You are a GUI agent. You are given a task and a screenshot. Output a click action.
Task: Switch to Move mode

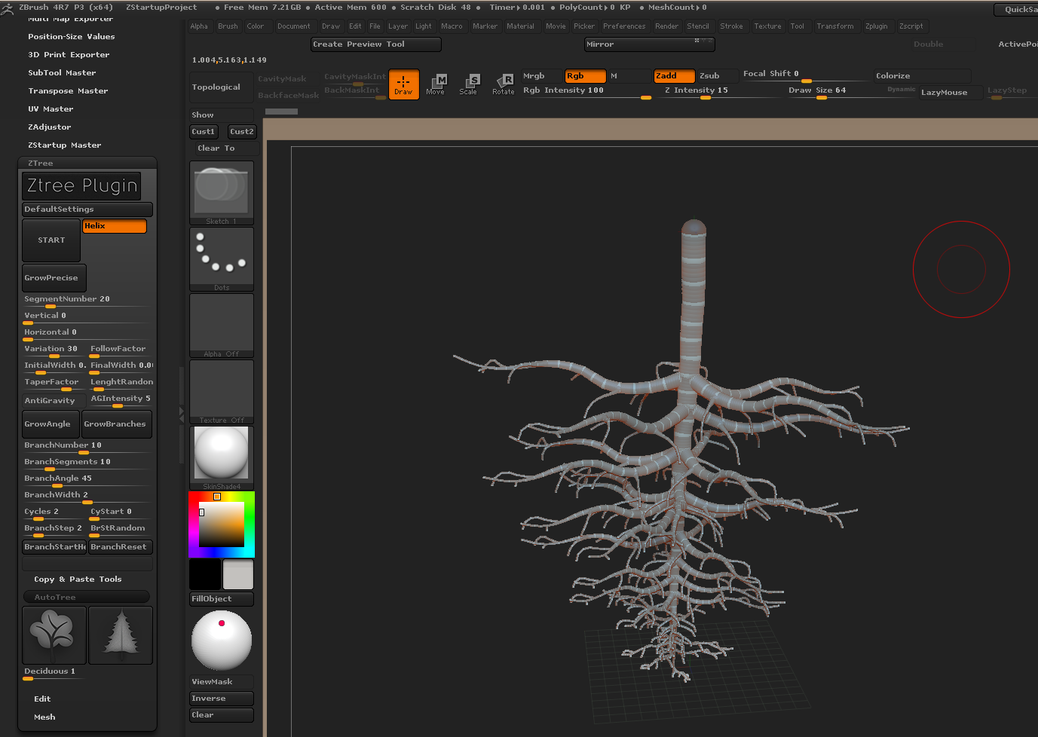436,84
